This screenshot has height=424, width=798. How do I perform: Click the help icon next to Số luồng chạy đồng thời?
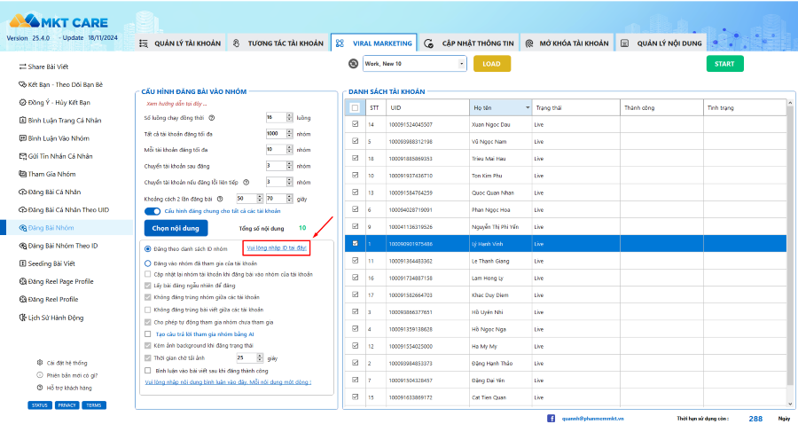click(212, 117)
